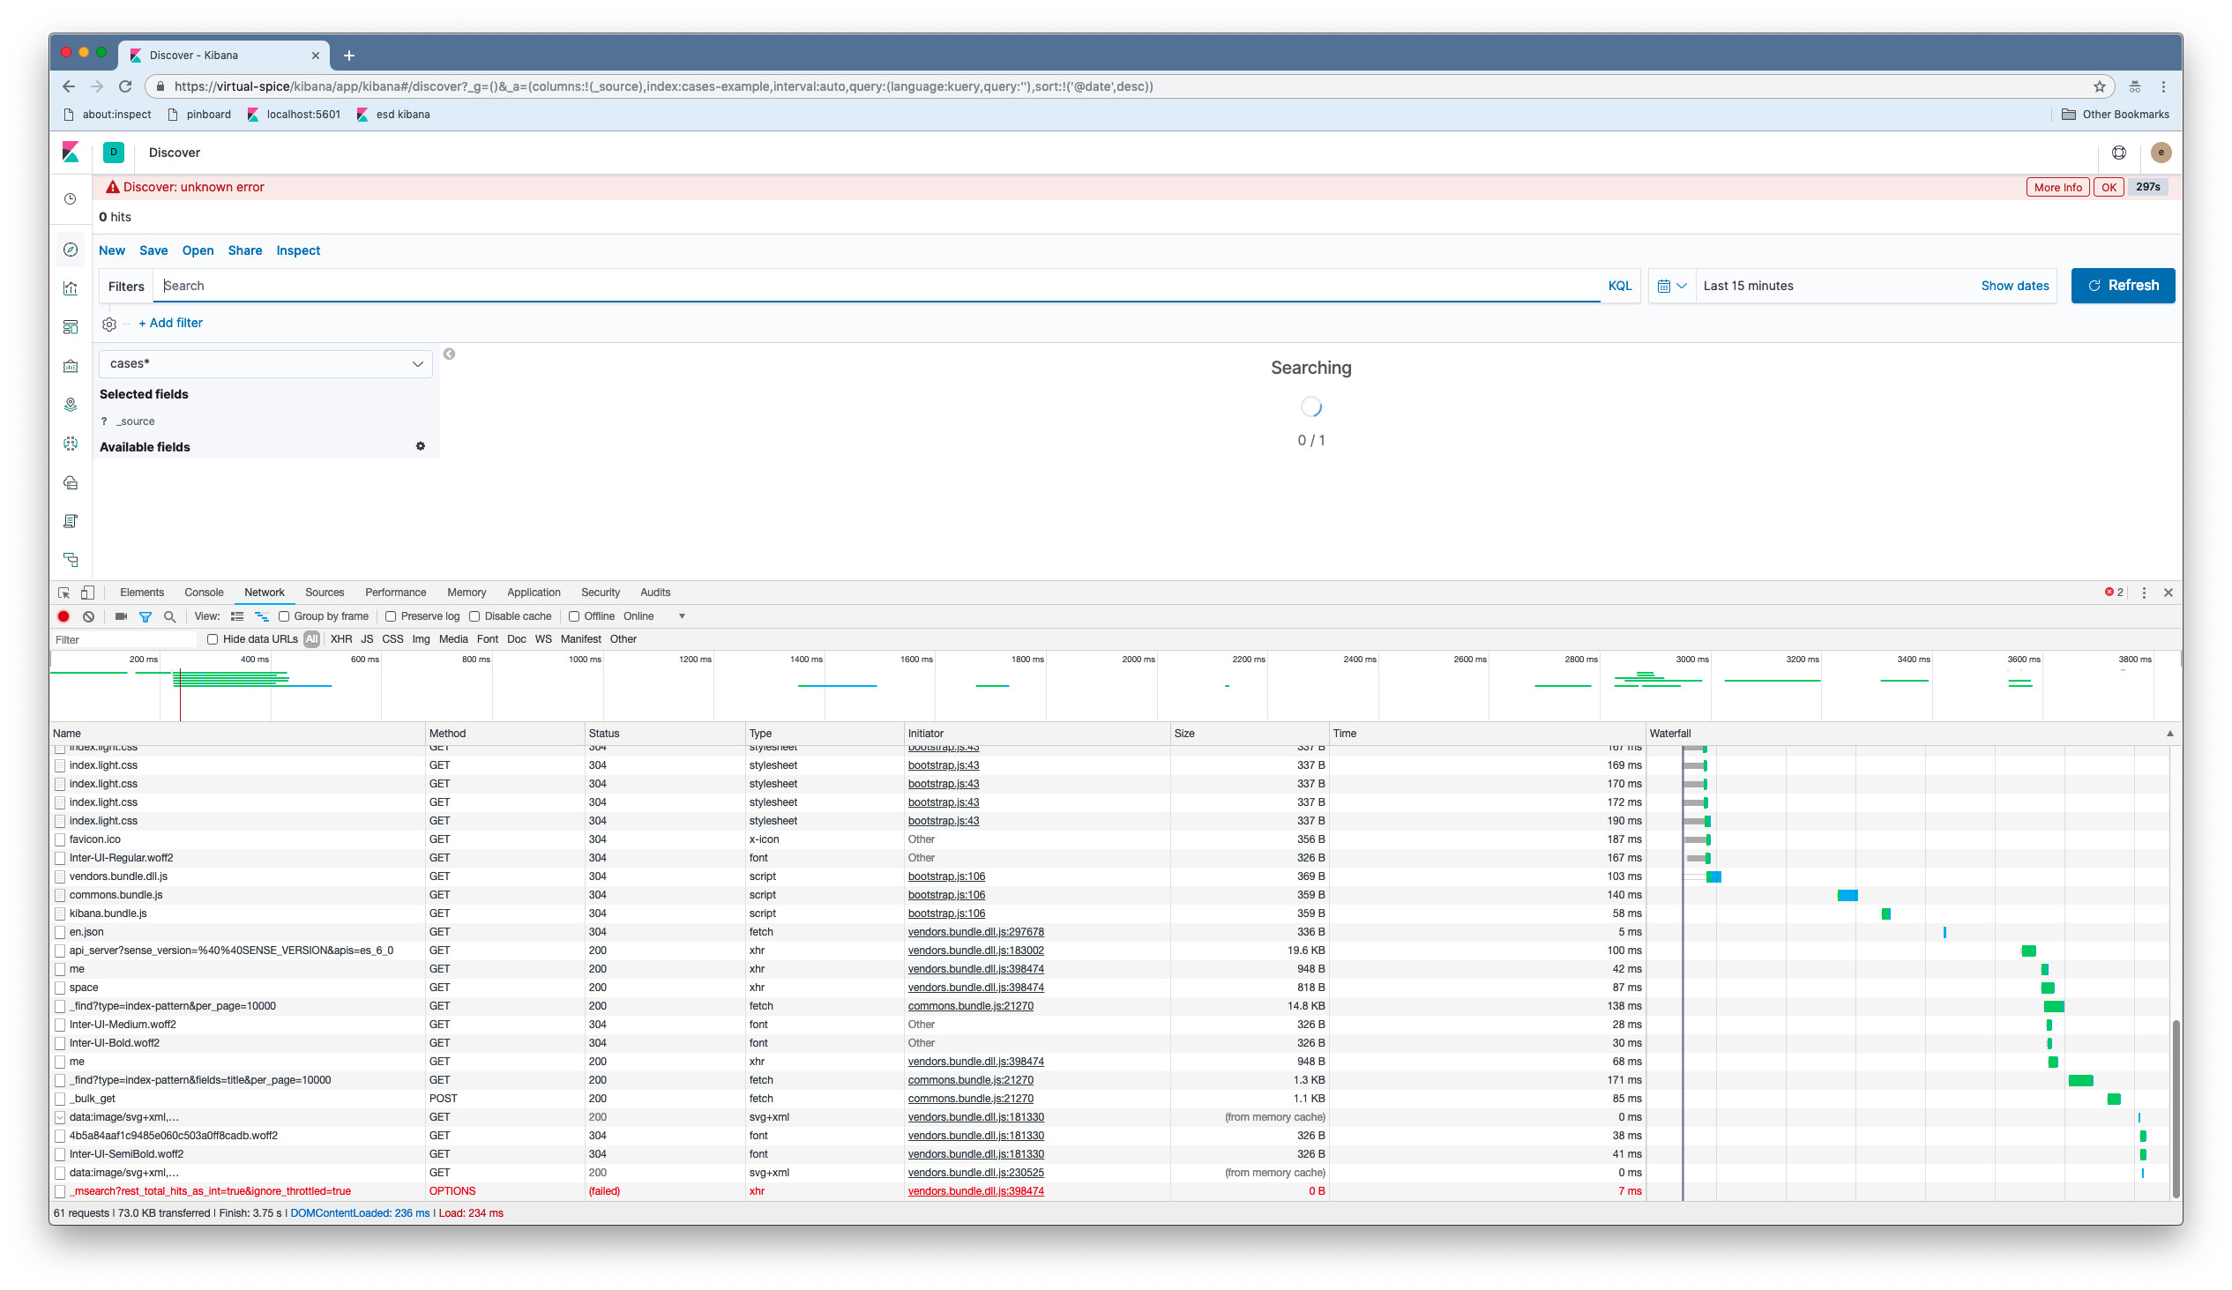Viewport: 2232px width, 1290px height.
Task: Open Chrome three-dot menu
Action: 2163,86
